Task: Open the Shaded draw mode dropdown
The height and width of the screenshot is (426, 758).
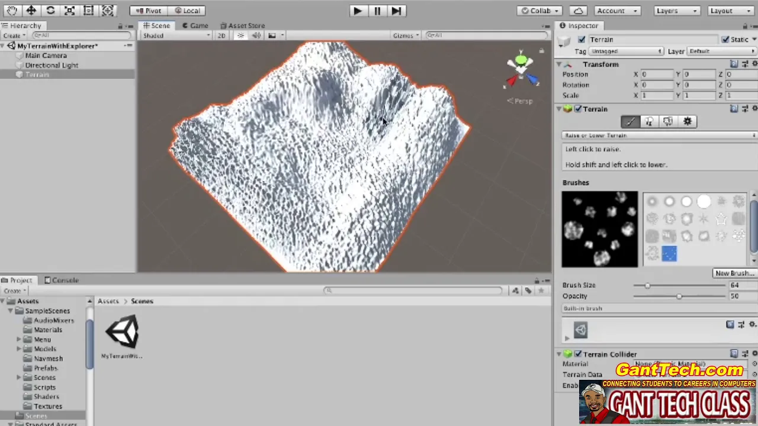Action: [x=176, y=35]
